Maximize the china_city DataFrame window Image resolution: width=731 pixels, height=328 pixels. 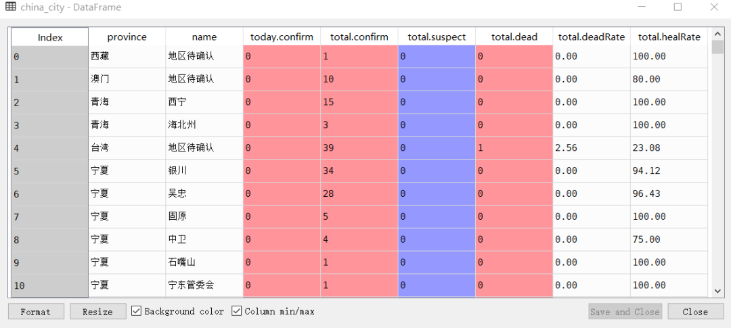coord(678,7)
